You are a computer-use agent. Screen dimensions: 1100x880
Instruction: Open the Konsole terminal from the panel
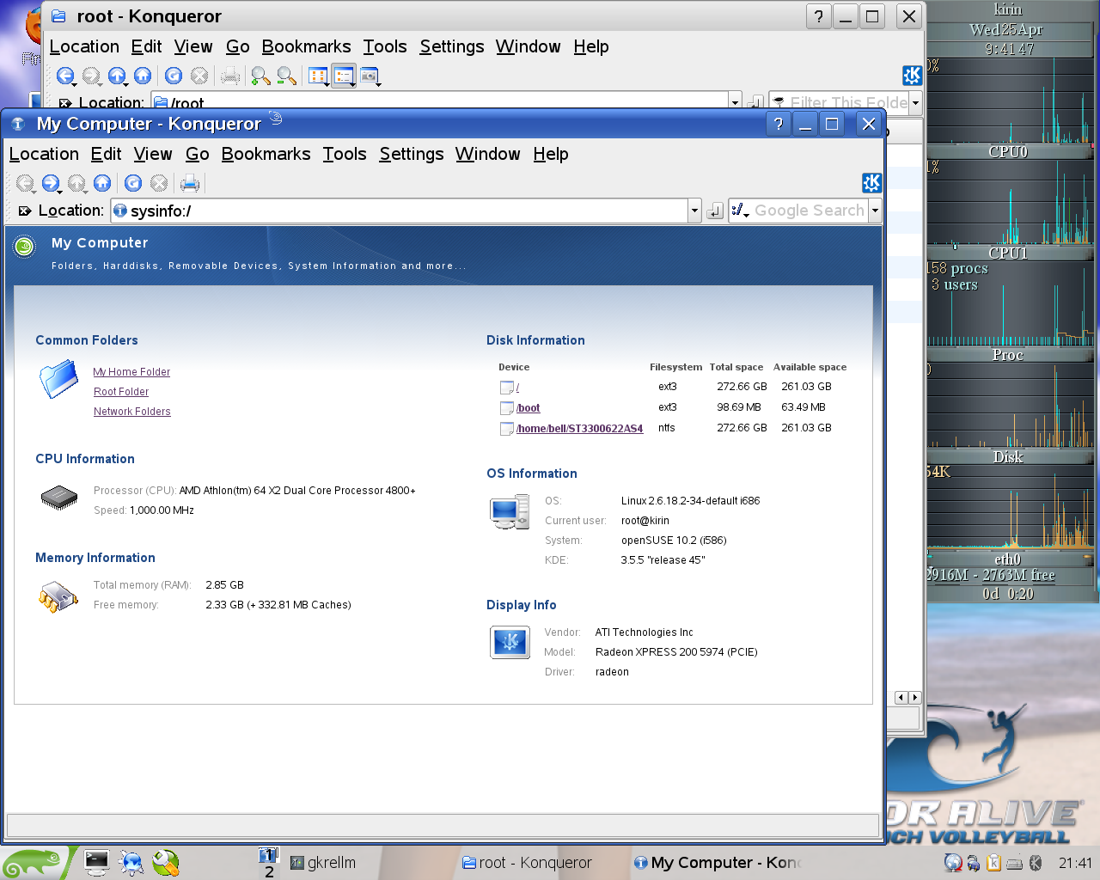coord(96,862)
